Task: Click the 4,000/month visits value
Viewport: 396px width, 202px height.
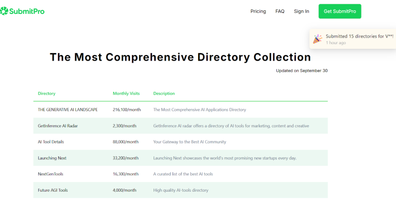Action: pos(124,190)
